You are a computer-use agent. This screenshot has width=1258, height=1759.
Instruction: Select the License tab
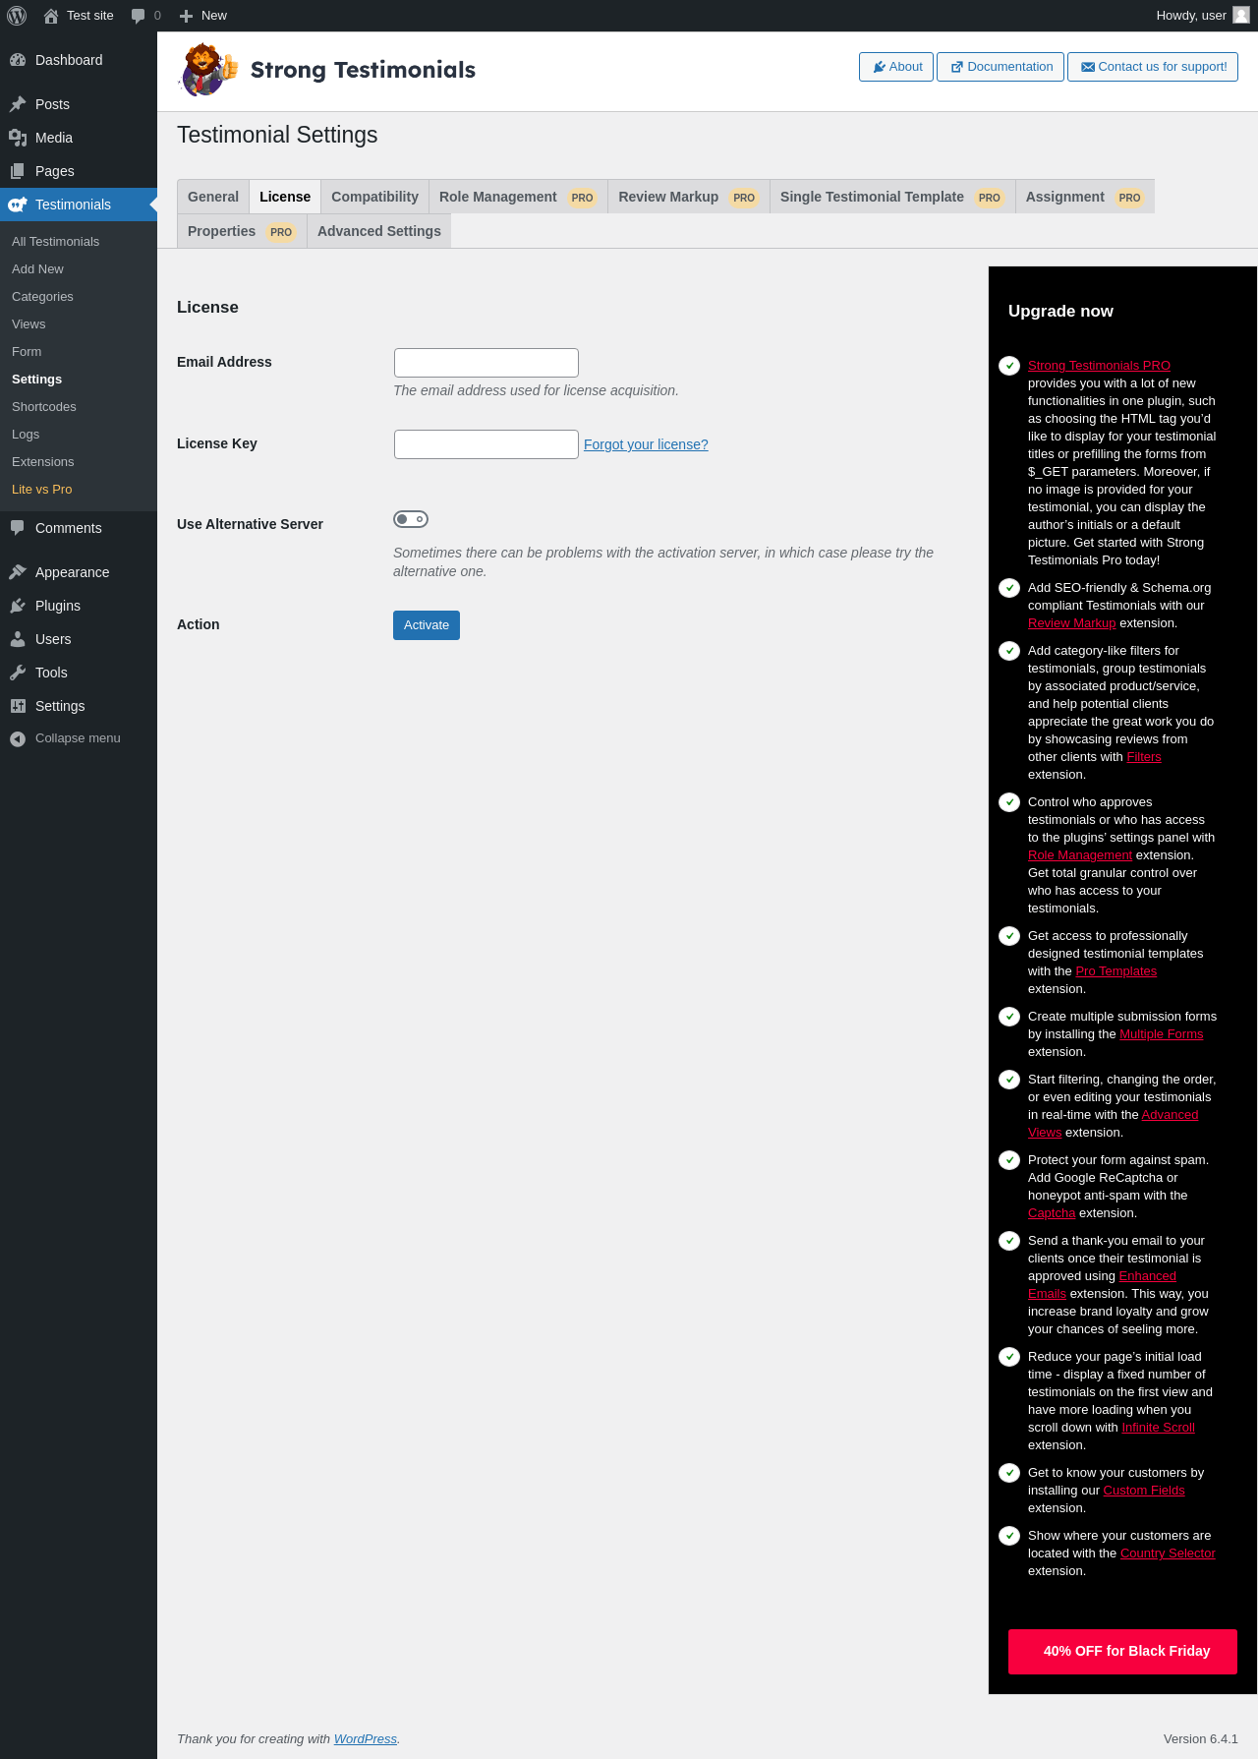tap(285, 197)
